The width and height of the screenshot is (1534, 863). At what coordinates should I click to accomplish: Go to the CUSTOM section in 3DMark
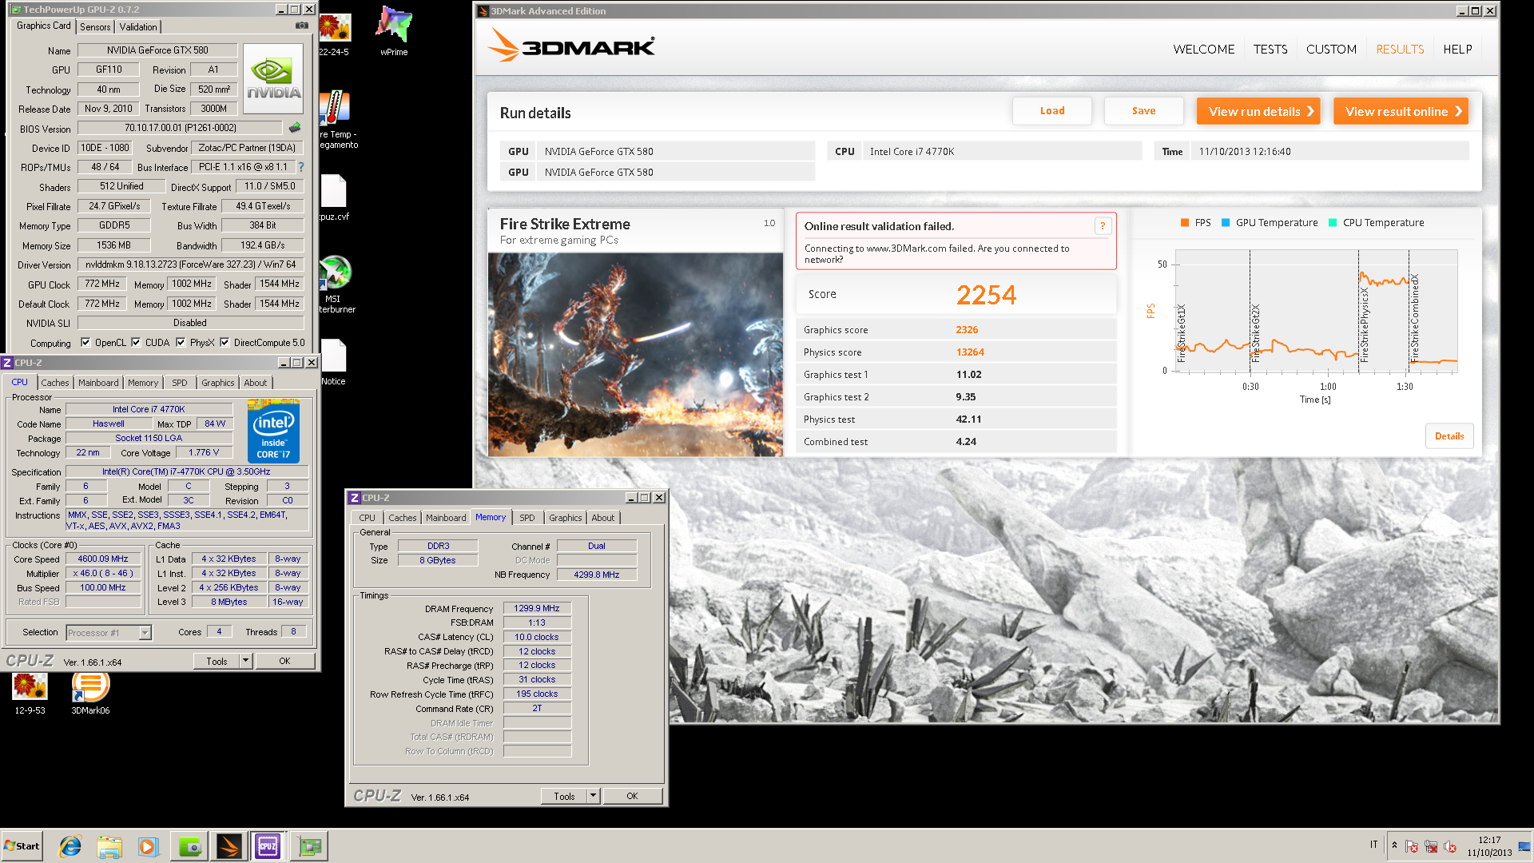coord(1331,50)
